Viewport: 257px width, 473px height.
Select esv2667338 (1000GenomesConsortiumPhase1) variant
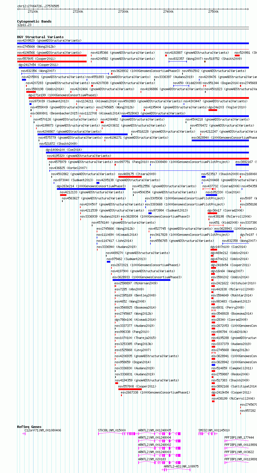pos(121,395)
